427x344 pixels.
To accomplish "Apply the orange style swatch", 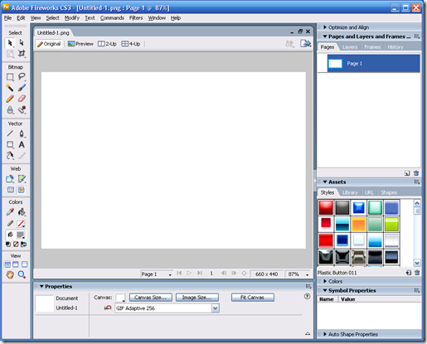I will coord(358,224).
